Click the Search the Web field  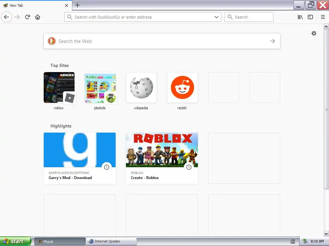coord(162,41)
